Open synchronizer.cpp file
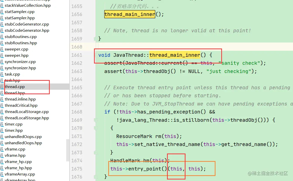The image size is (293, 181). pyautogui.click(x=20, y=62)
